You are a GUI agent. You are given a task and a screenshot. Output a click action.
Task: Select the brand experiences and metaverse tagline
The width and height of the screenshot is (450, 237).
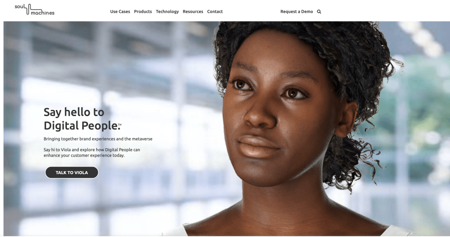coord(98,139)
